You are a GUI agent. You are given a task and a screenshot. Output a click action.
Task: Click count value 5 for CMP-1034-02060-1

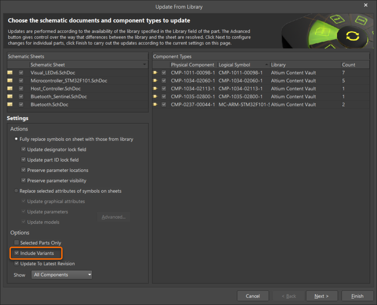(343, 80)
